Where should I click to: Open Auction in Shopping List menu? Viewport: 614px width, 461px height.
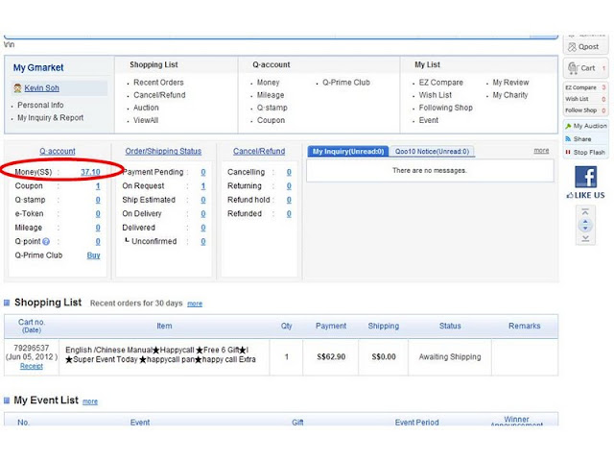pos(146,108)
